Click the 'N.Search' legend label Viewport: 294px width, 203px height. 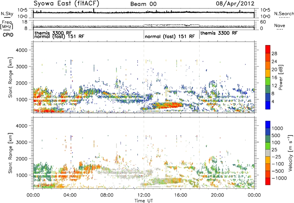[284, 14]
